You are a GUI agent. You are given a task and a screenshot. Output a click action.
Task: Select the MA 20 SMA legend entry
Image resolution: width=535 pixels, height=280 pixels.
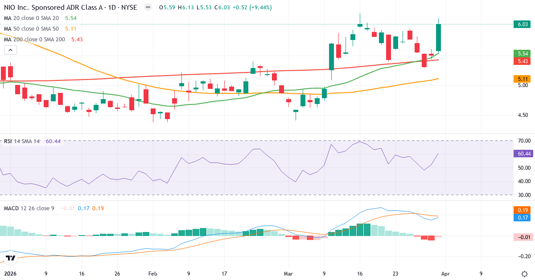click(x=31, y=18)
